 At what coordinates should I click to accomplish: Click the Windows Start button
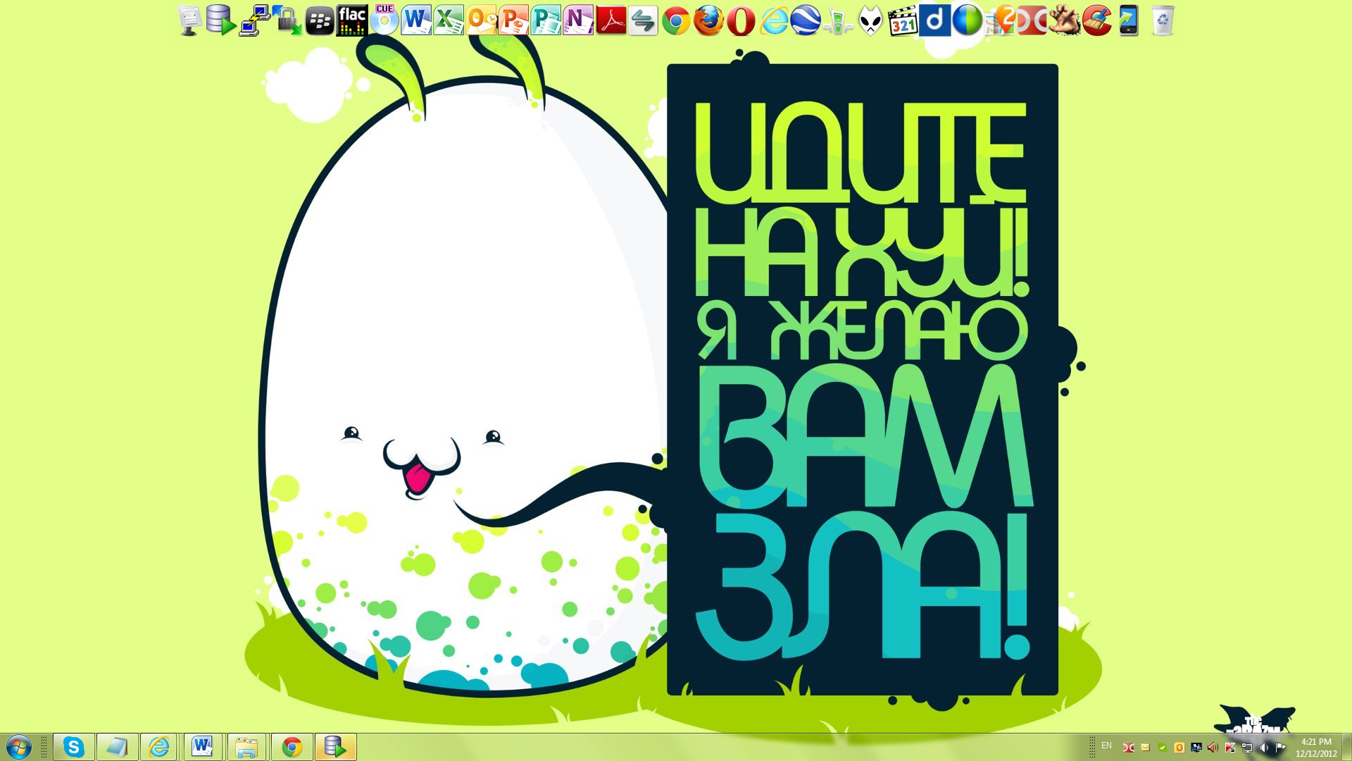point(18,747)
